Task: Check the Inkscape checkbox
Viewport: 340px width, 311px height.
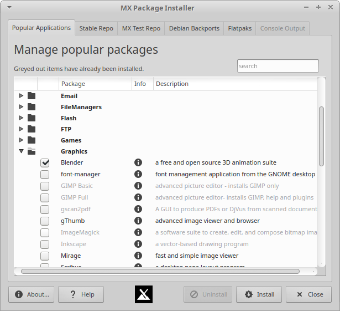Action: [45, 244]
